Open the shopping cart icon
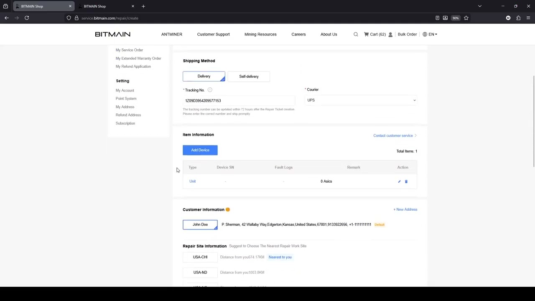The height and width of the screenshot is (301, 535). [366, 34]
